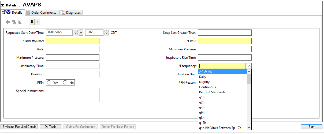Click the Rate input field
Viewport: 324px width, 134px height.
point(73,49)
